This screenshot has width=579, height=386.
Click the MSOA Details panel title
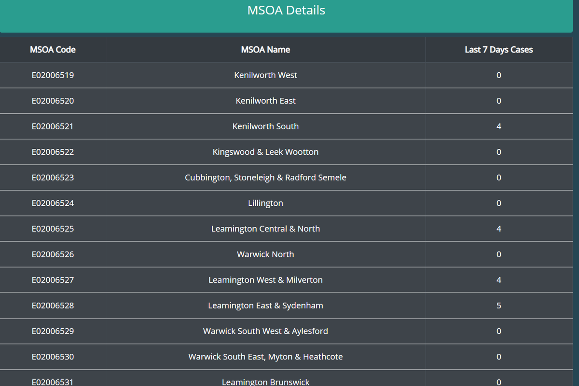[286, 10]
